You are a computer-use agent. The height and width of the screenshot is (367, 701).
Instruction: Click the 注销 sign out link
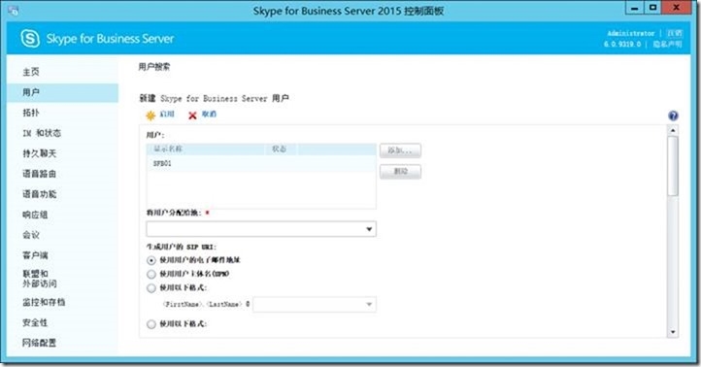[x=674, y=33]
